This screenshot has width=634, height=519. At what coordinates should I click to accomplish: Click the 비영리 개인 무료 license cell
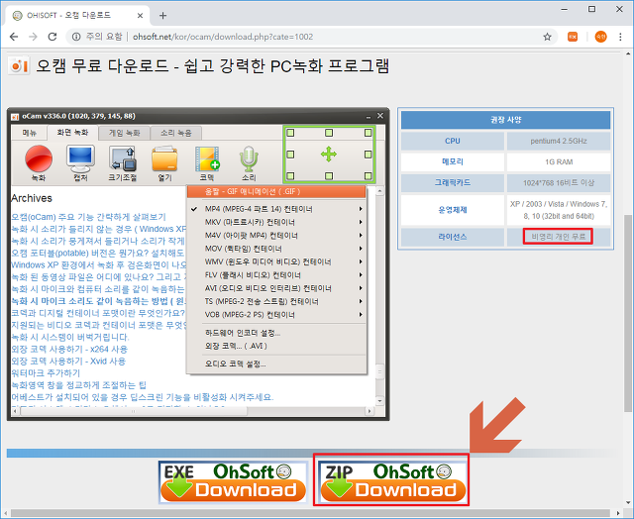pyautogui.click(x=558, y=237)
